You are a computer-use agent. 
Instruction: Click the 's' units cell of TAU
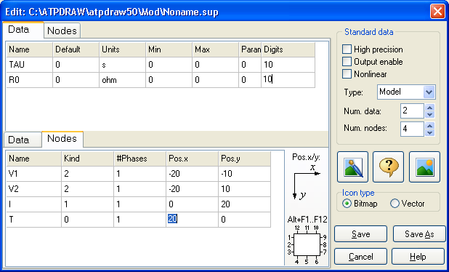123,65
